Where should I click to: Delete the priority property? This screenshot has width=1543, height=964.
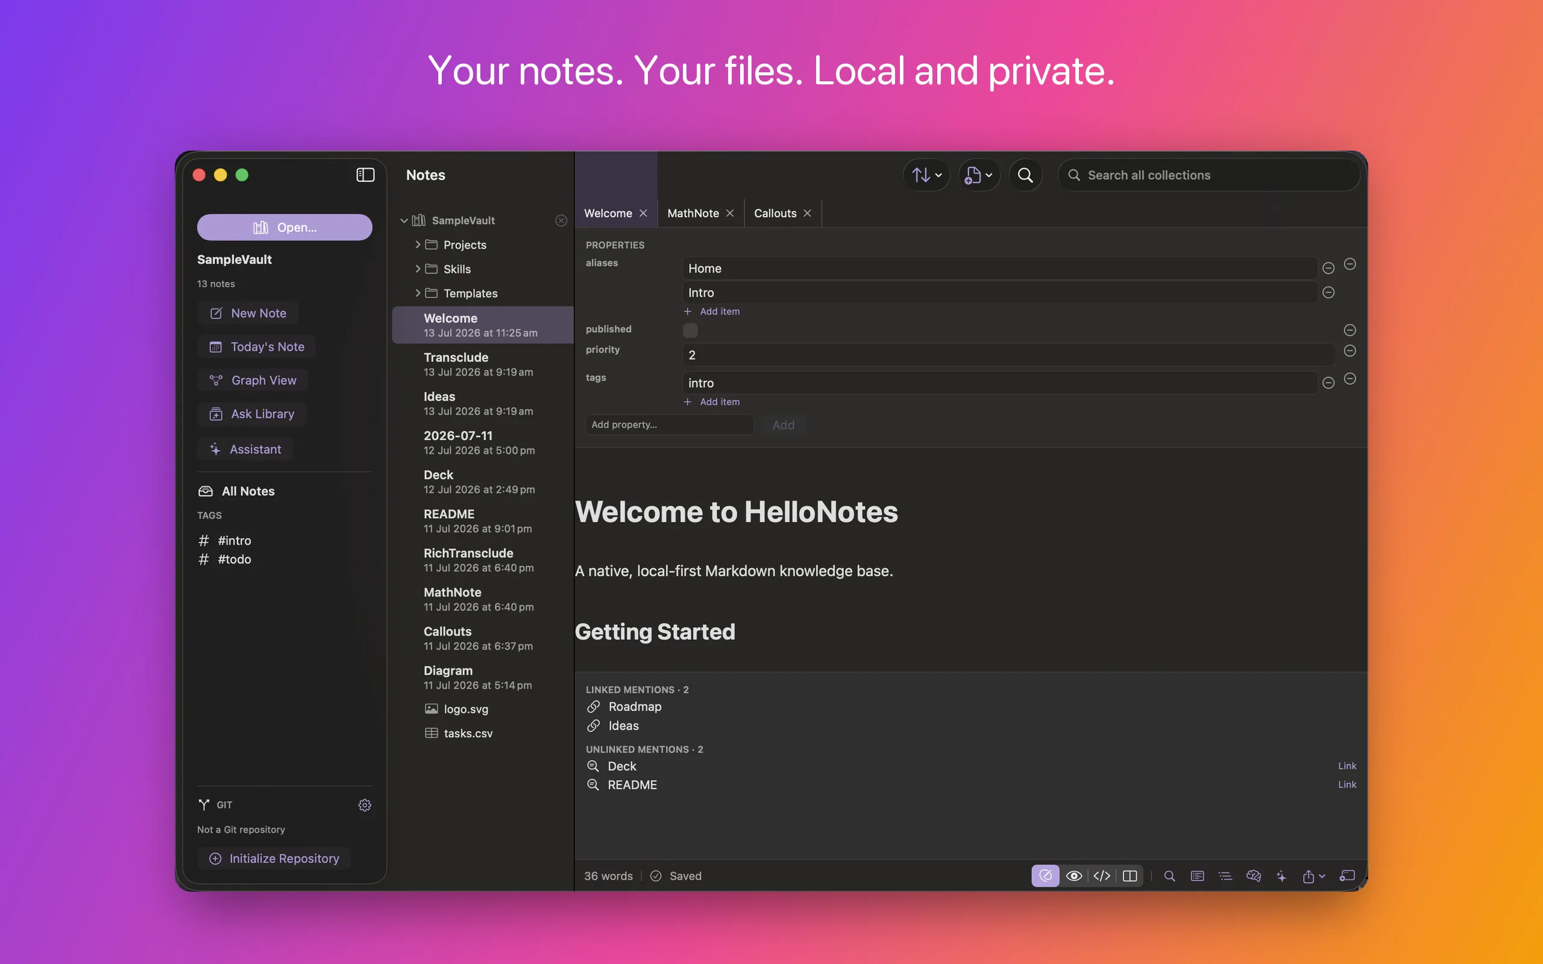click(1350, 351)
